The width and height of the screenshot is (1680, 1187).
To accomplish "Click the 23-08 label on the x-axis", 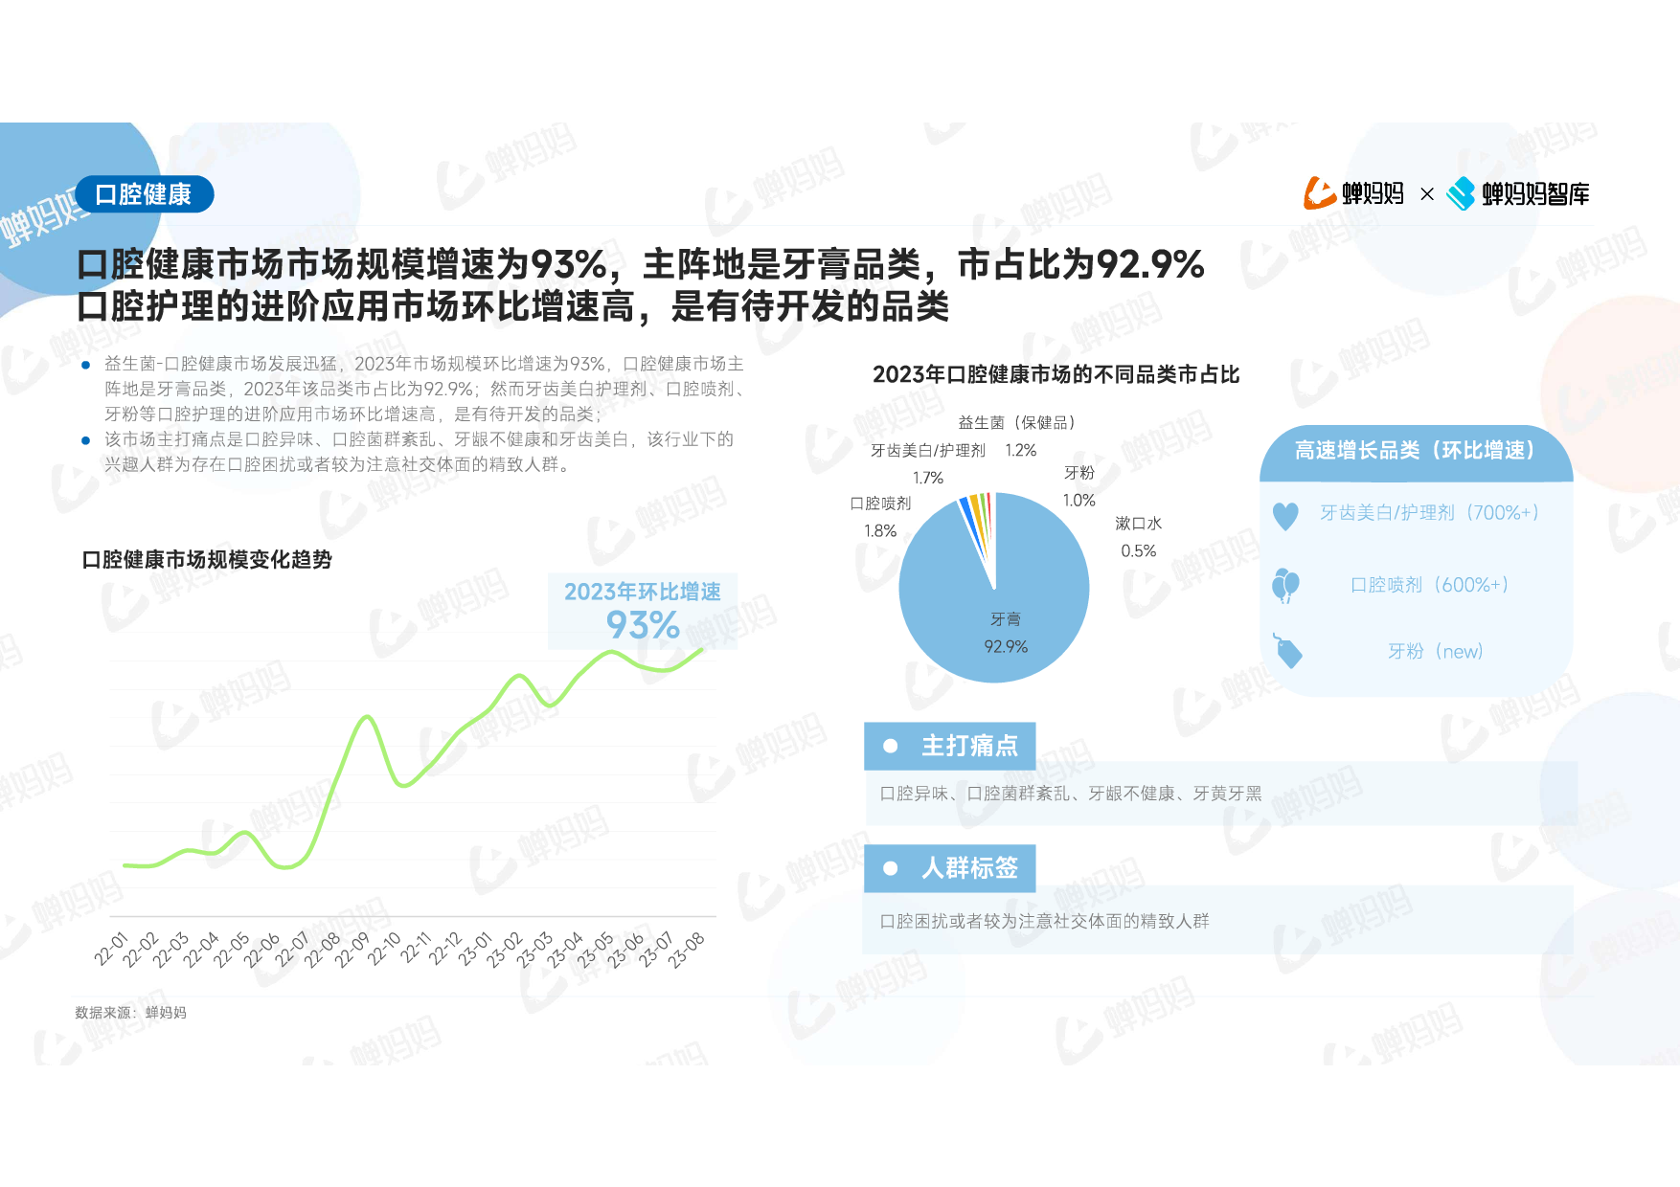I will (686, 950).
